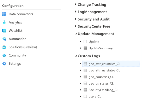The width and height of the screenshot is (142, 108).
Task: Open the Data connectors grid icon
Action: point(4,14)
